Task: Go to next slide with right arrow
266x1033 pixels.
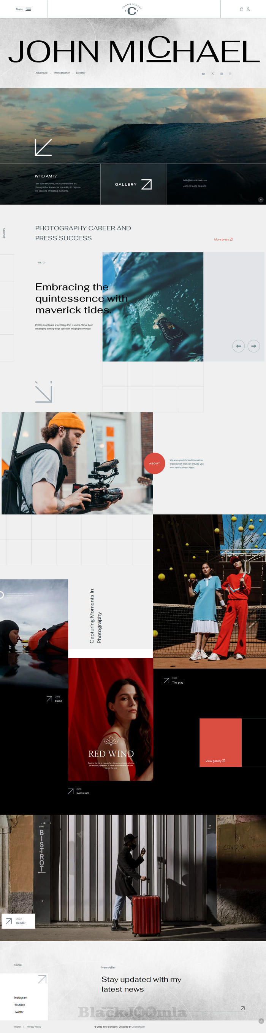Action: [253, 346]
